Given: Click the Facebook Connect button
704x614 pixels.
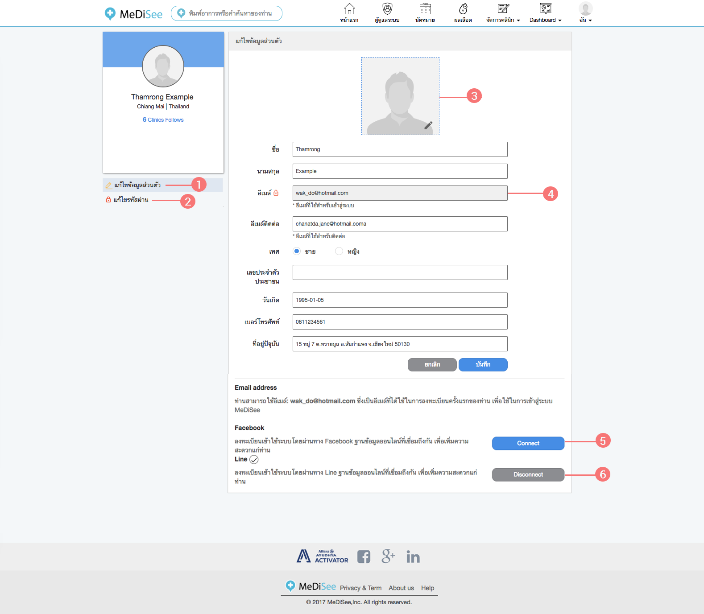Looking at the screenshot, I should coord(528,443).
